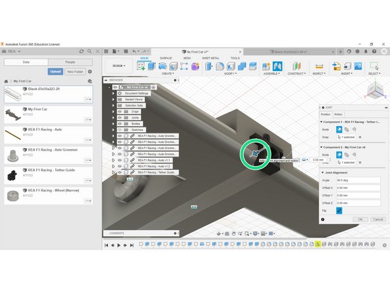The height and width of the screenshot is (292, 390).
Task: Select Simple mode for Component 1
Action: [x=339, y=130]
